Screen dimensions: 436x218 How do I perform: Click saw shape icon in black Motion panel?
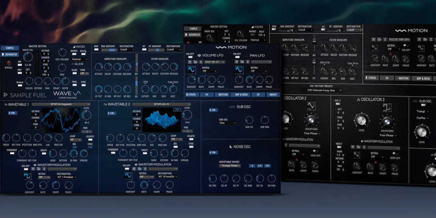(375, 48)
